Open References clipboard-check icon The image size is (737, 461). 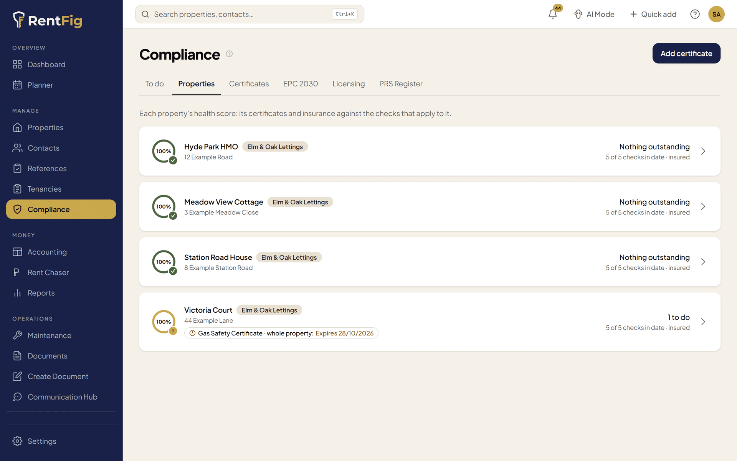17,168
